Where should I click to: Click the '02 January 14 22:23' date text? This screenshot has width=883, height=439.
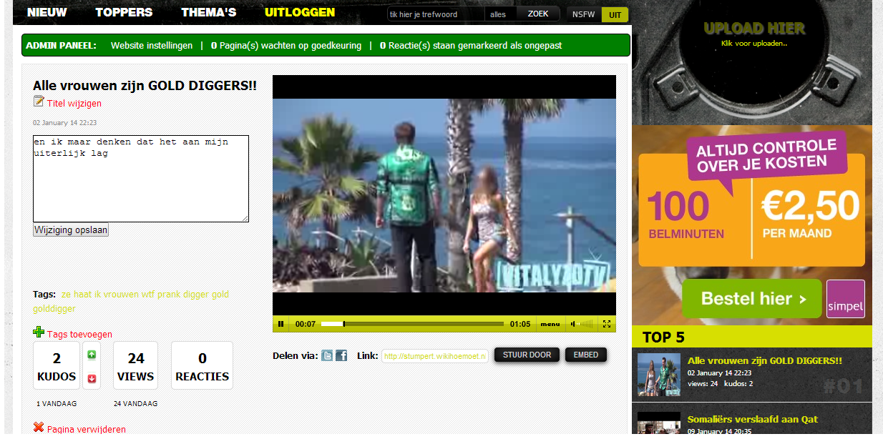coord(64,123)
